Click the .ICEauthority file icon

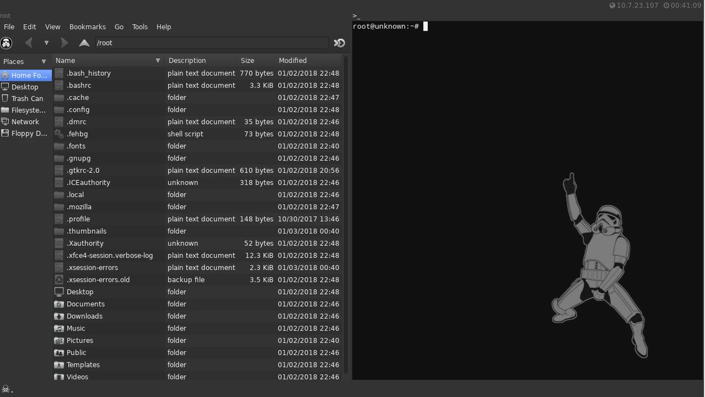59,182
